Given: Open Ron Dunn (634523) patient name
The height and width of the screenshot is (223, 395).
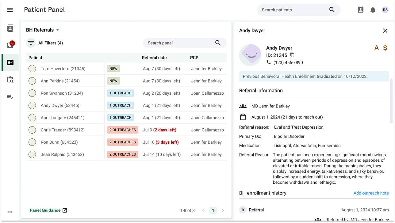Looking at the screenshot, I should pyautogui.click(x=59, y=142).
